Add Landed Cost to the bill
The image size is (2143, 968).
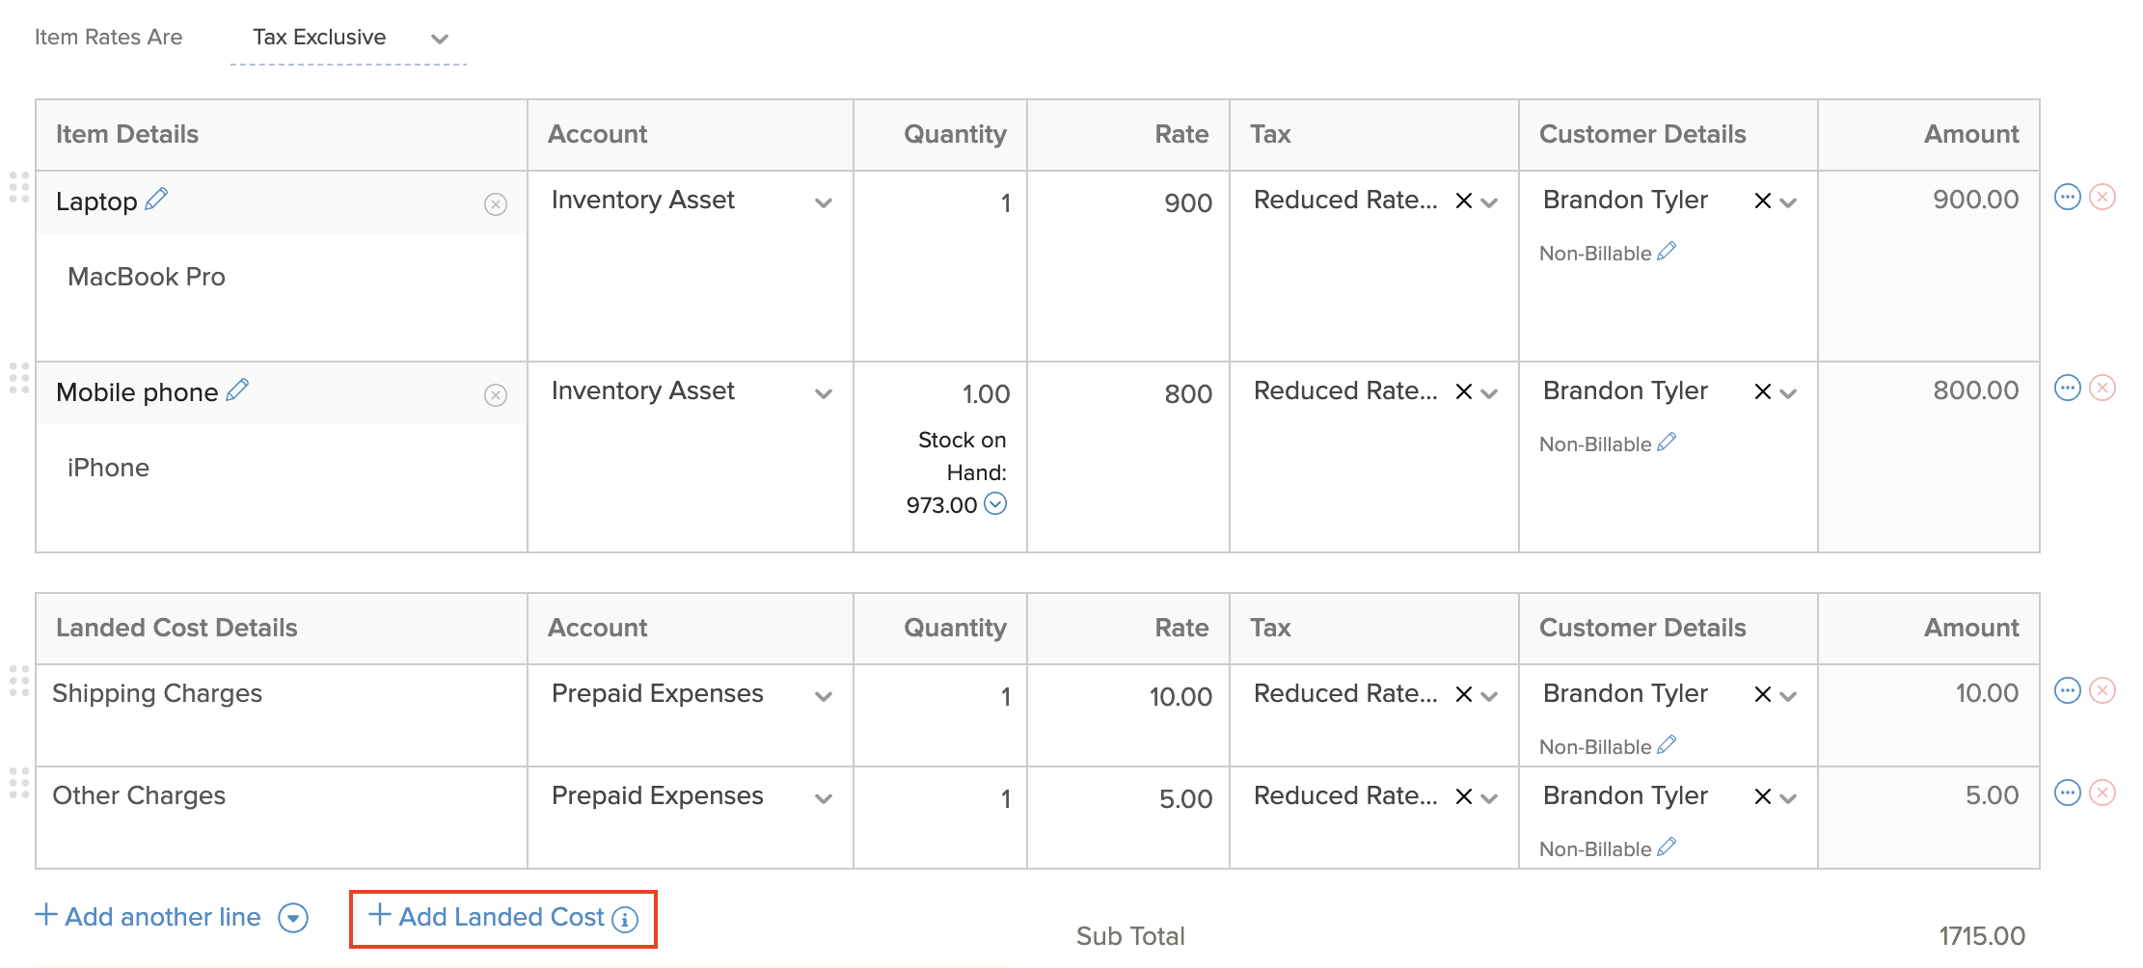502,917
